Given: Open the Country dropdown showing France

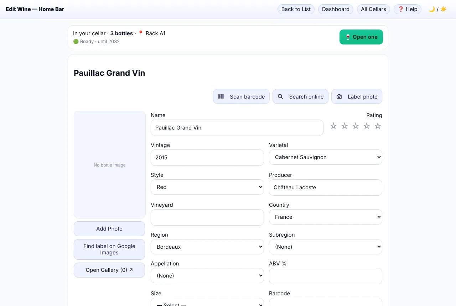Looking at the screenshot, I should coord(326,217).
